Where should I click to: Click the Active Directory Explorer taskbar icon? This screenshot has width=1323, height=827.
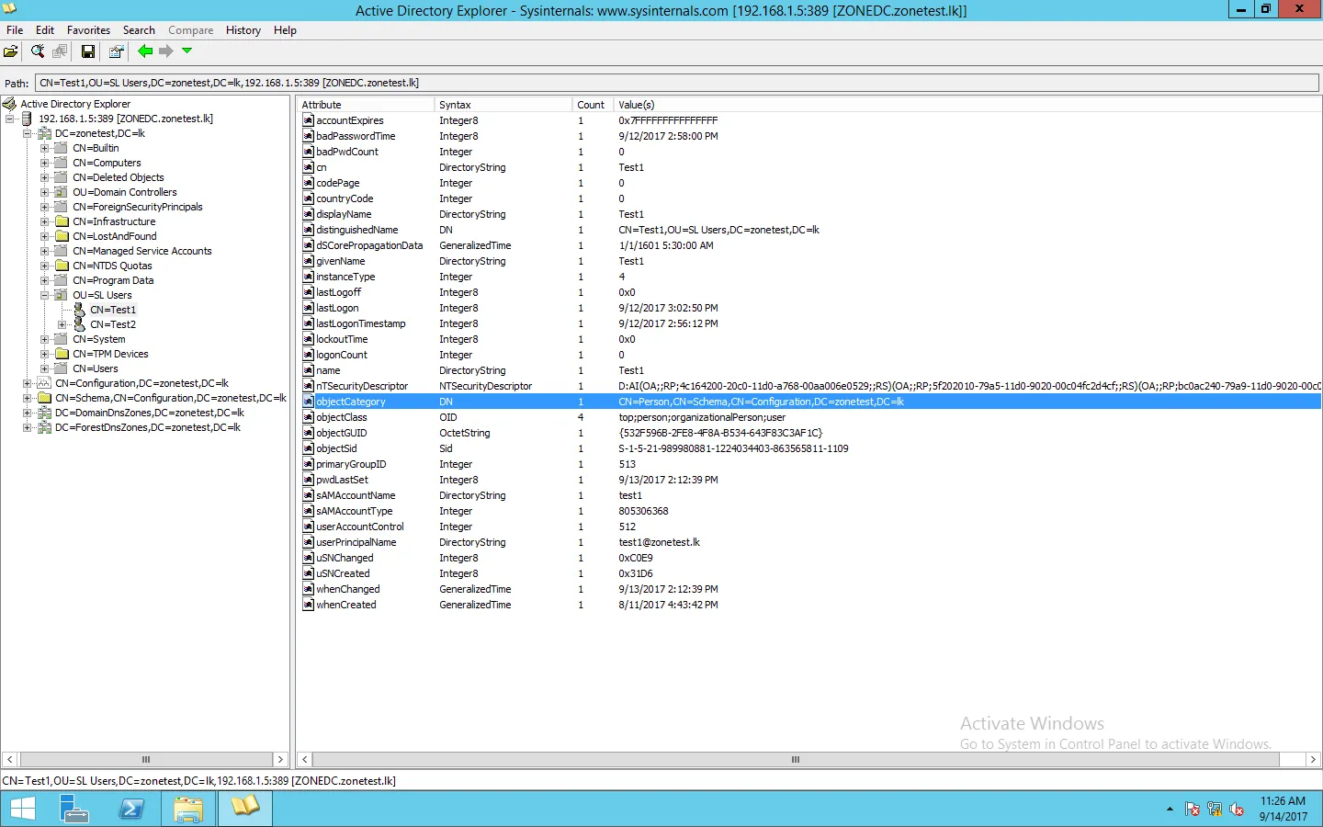point(245,809)
